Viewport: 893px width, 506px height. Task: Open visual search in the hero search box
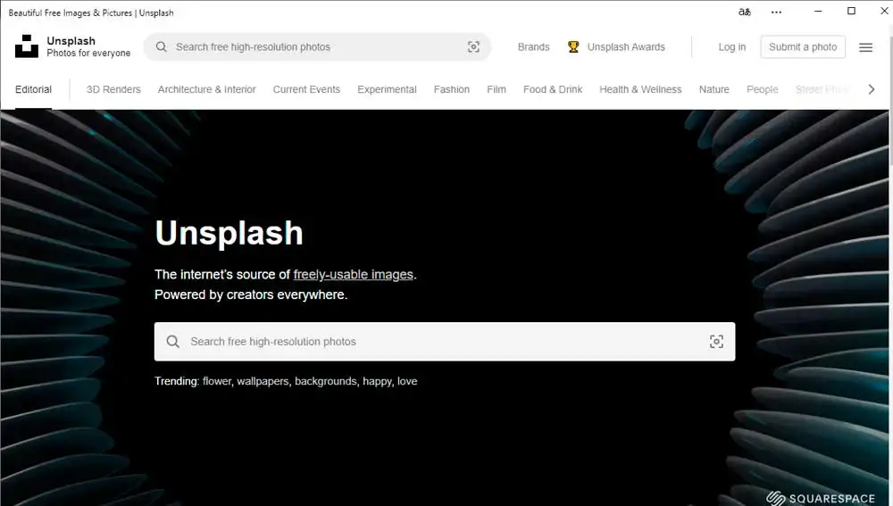pos(716,342)
